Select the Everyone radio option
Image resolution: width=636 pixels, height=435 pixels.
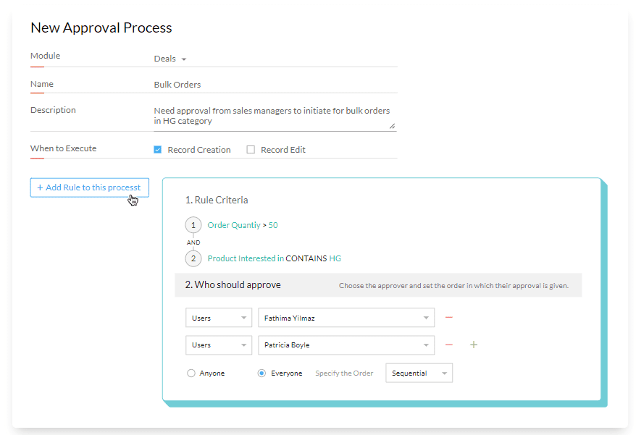(261, 373)
